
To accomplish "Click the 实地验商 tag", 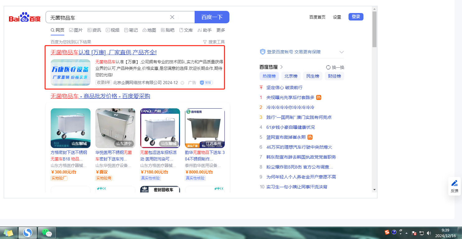I will 104,178.
